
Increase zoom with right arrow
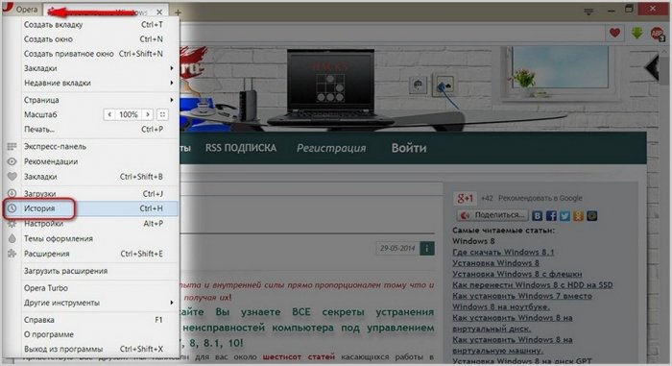point(148,114)
